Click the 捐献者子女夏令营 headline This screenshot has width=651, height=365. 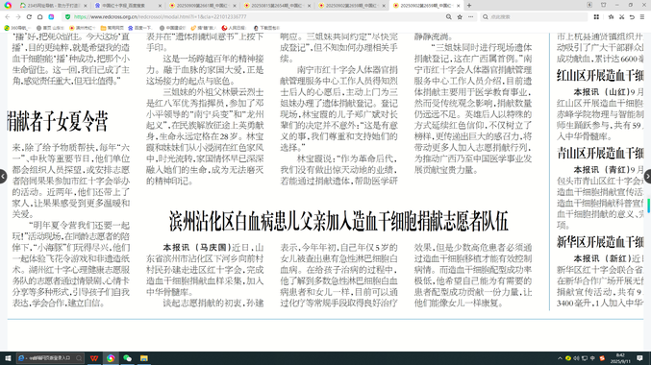click(x=58, y=122)
